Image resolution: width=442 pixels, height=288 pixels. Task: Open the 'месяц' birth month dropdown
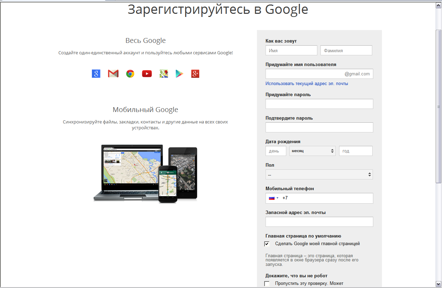[x=312, y=151]
